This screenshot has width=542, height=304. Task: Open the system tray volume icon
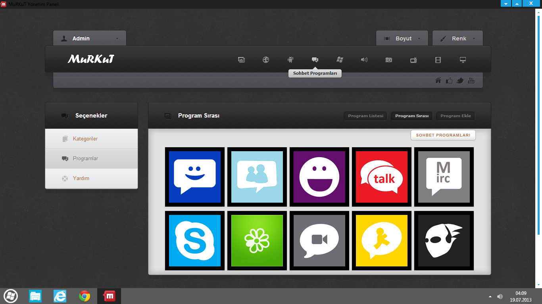click(x=500, y=296)
